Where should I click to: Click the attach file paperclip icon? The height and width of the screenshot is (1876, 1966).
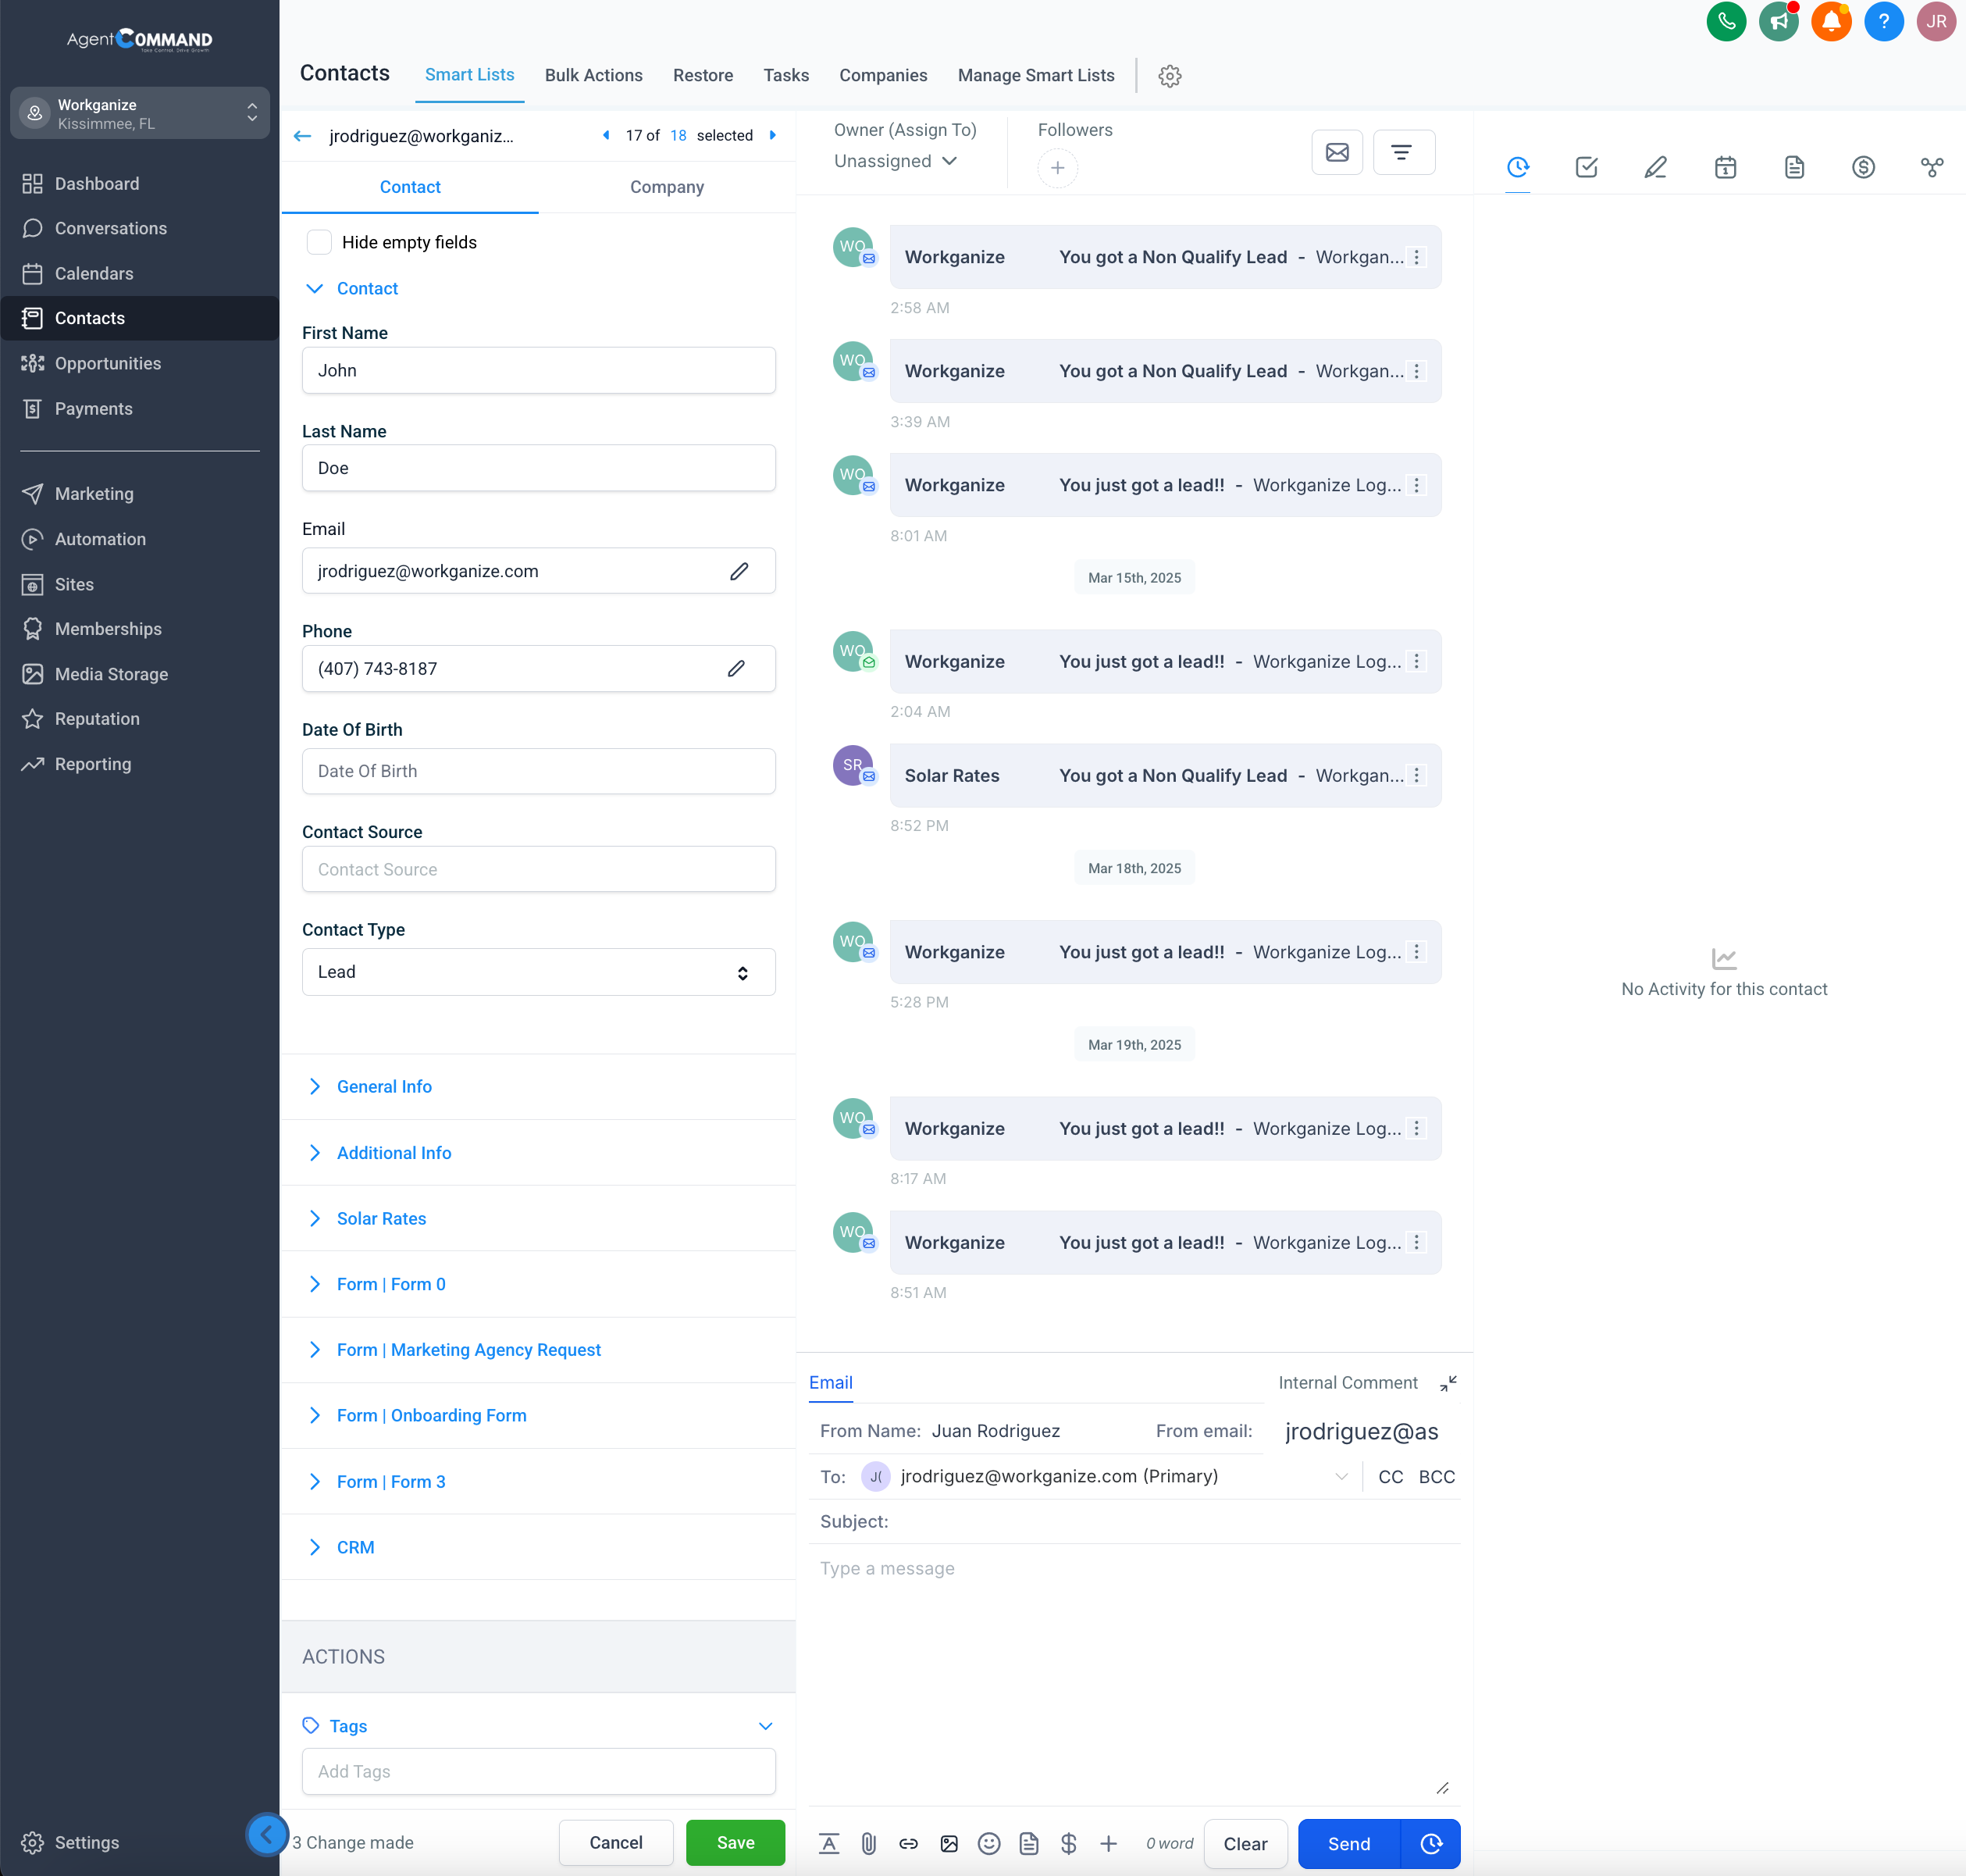pos(868,1843)
